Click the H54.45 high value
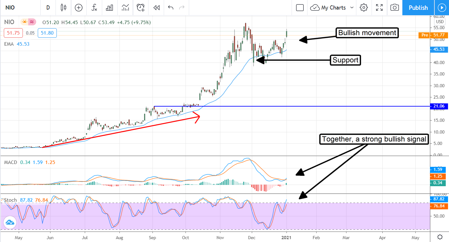 coord(69,22)
